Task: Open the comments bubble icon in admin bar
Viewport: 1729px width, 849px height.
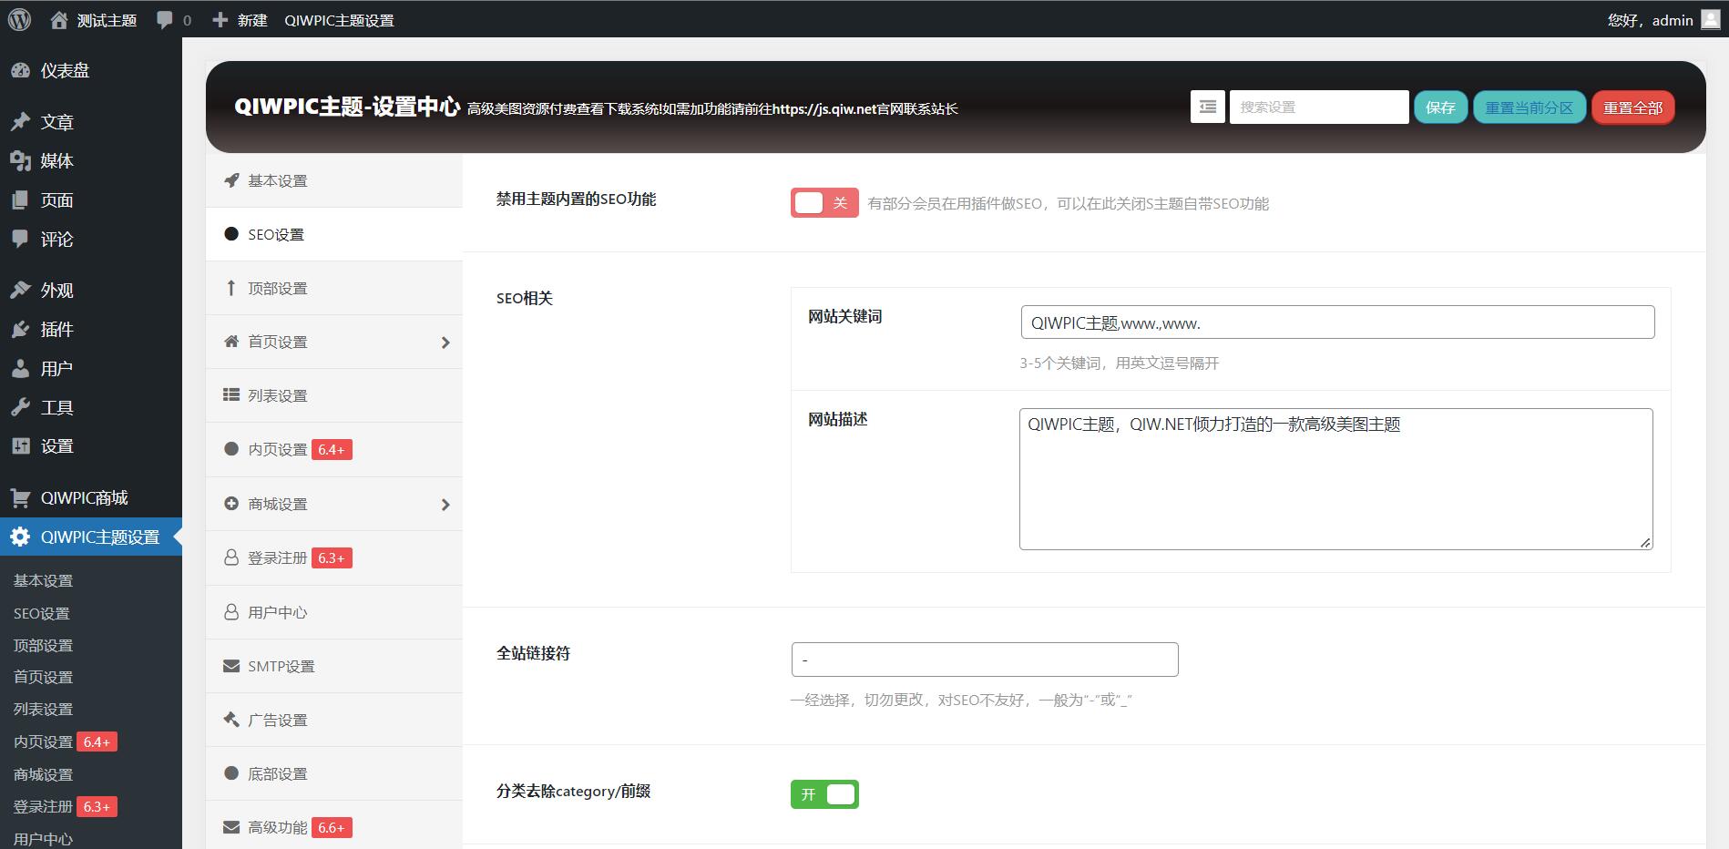Action: [164, 20]
